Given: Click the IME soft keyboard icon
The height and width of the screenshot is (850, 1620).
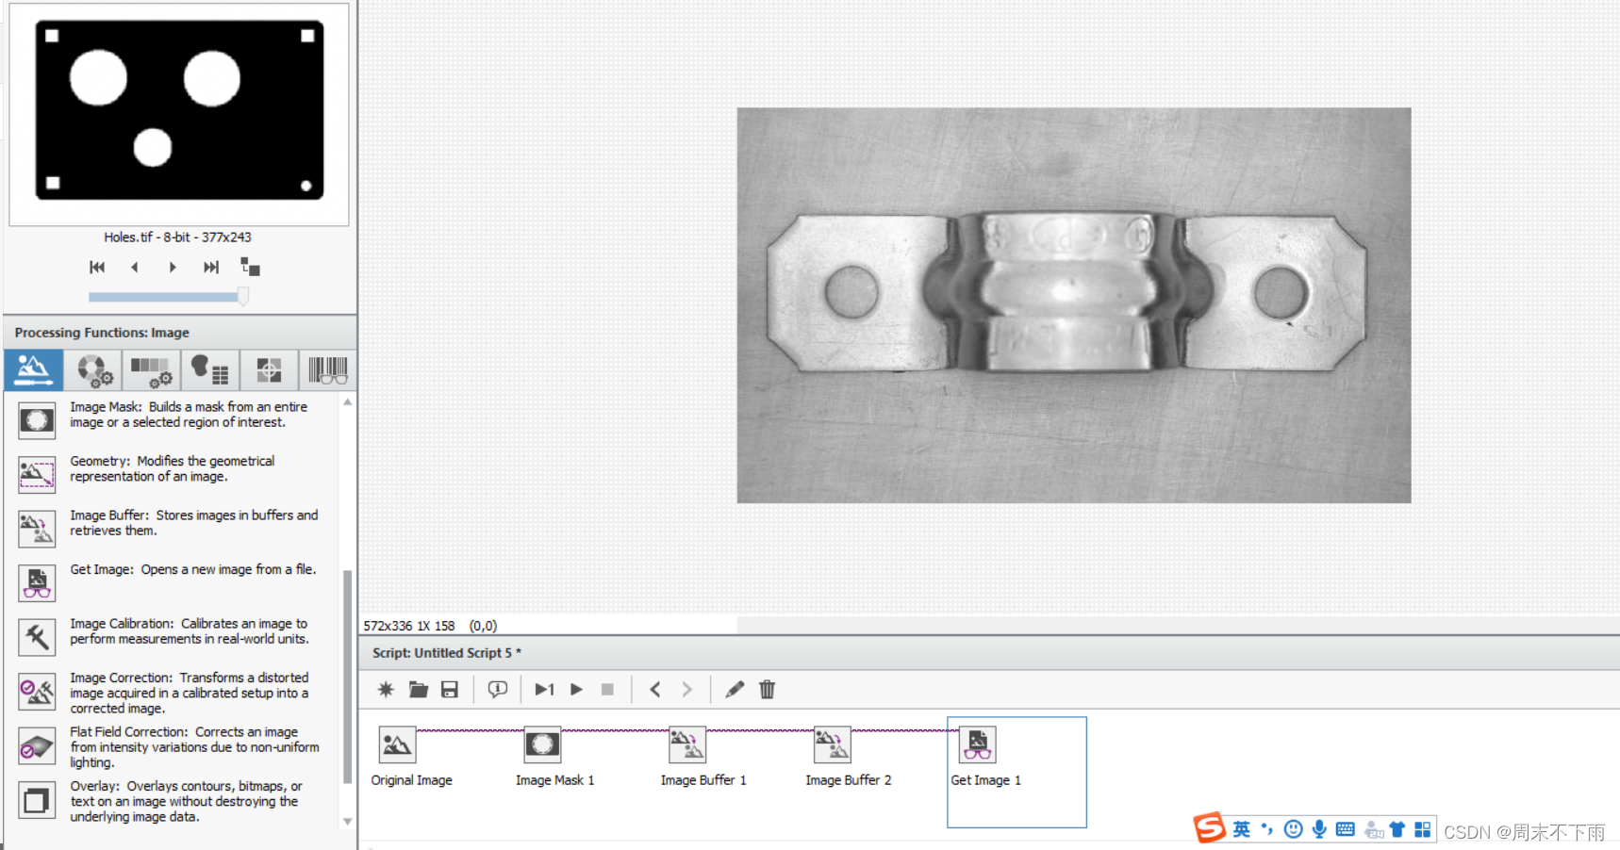Looking at the screenshot, I should tap(1346, 829).
